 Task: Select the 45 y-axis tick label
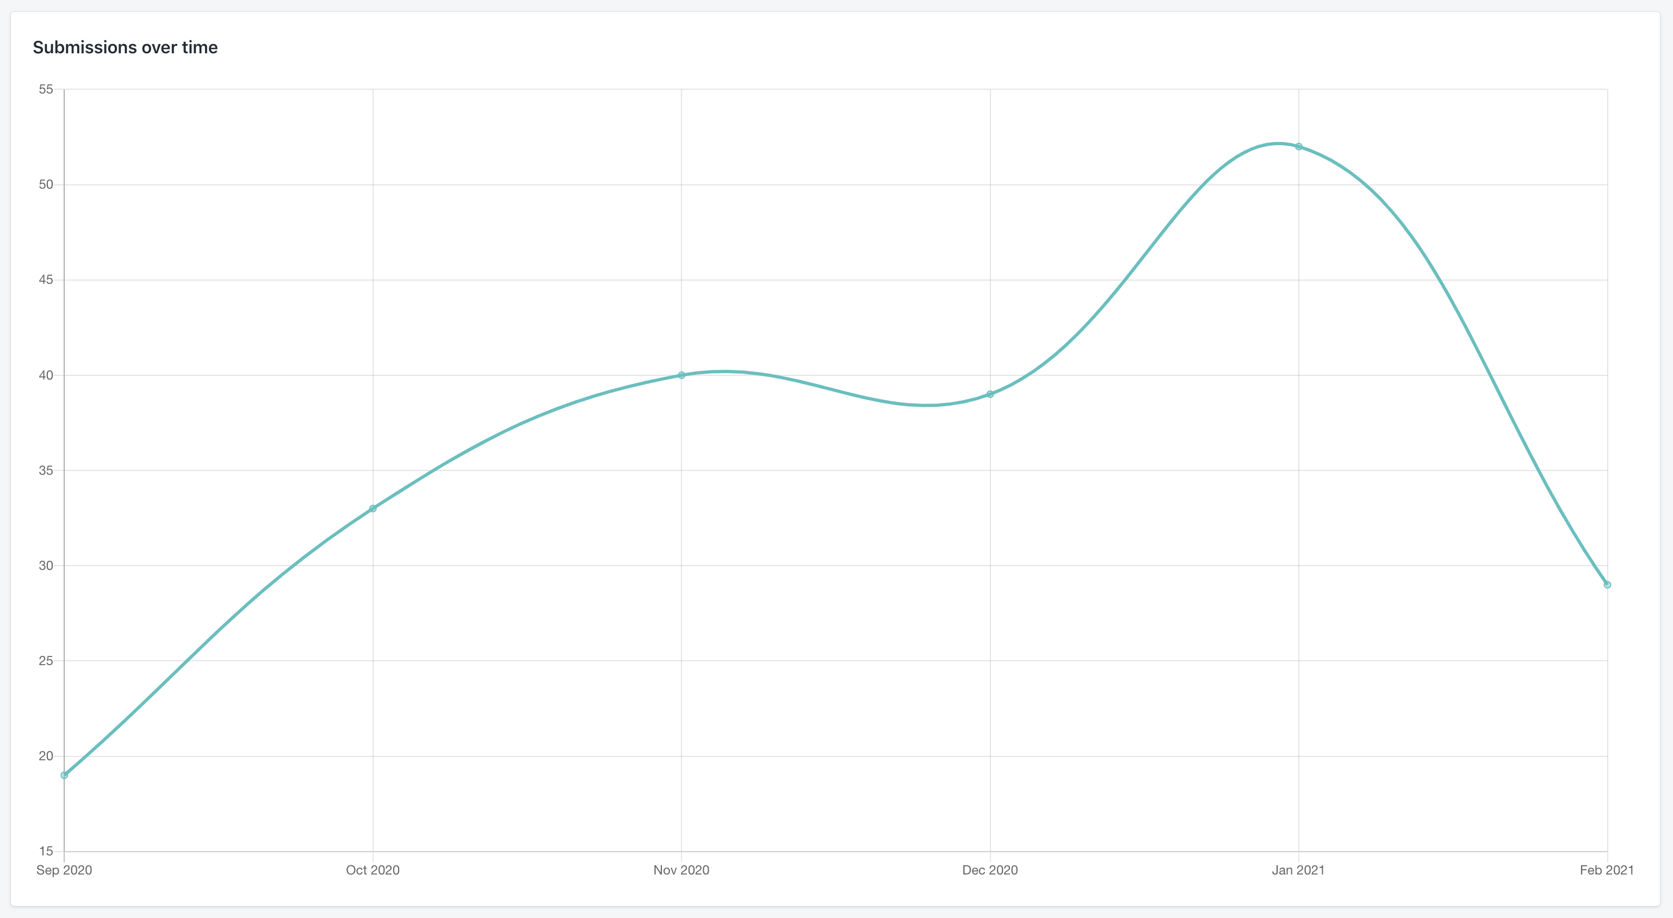point(46,280)
